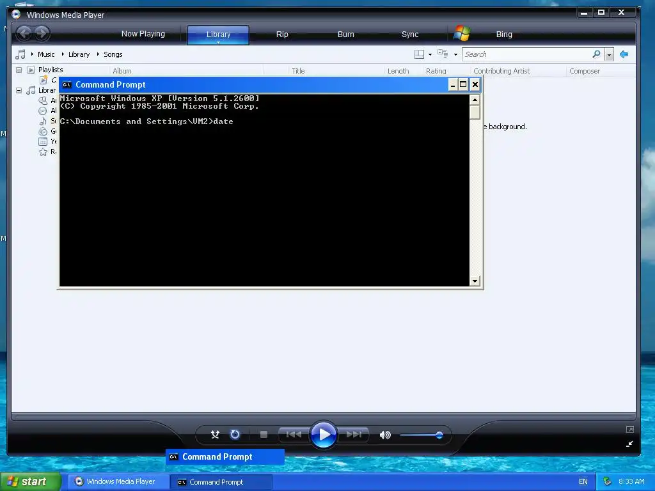Click the Back navigation arrow in Media Player
This screenshot has width=655, height=491.
(x=24, y=33)
